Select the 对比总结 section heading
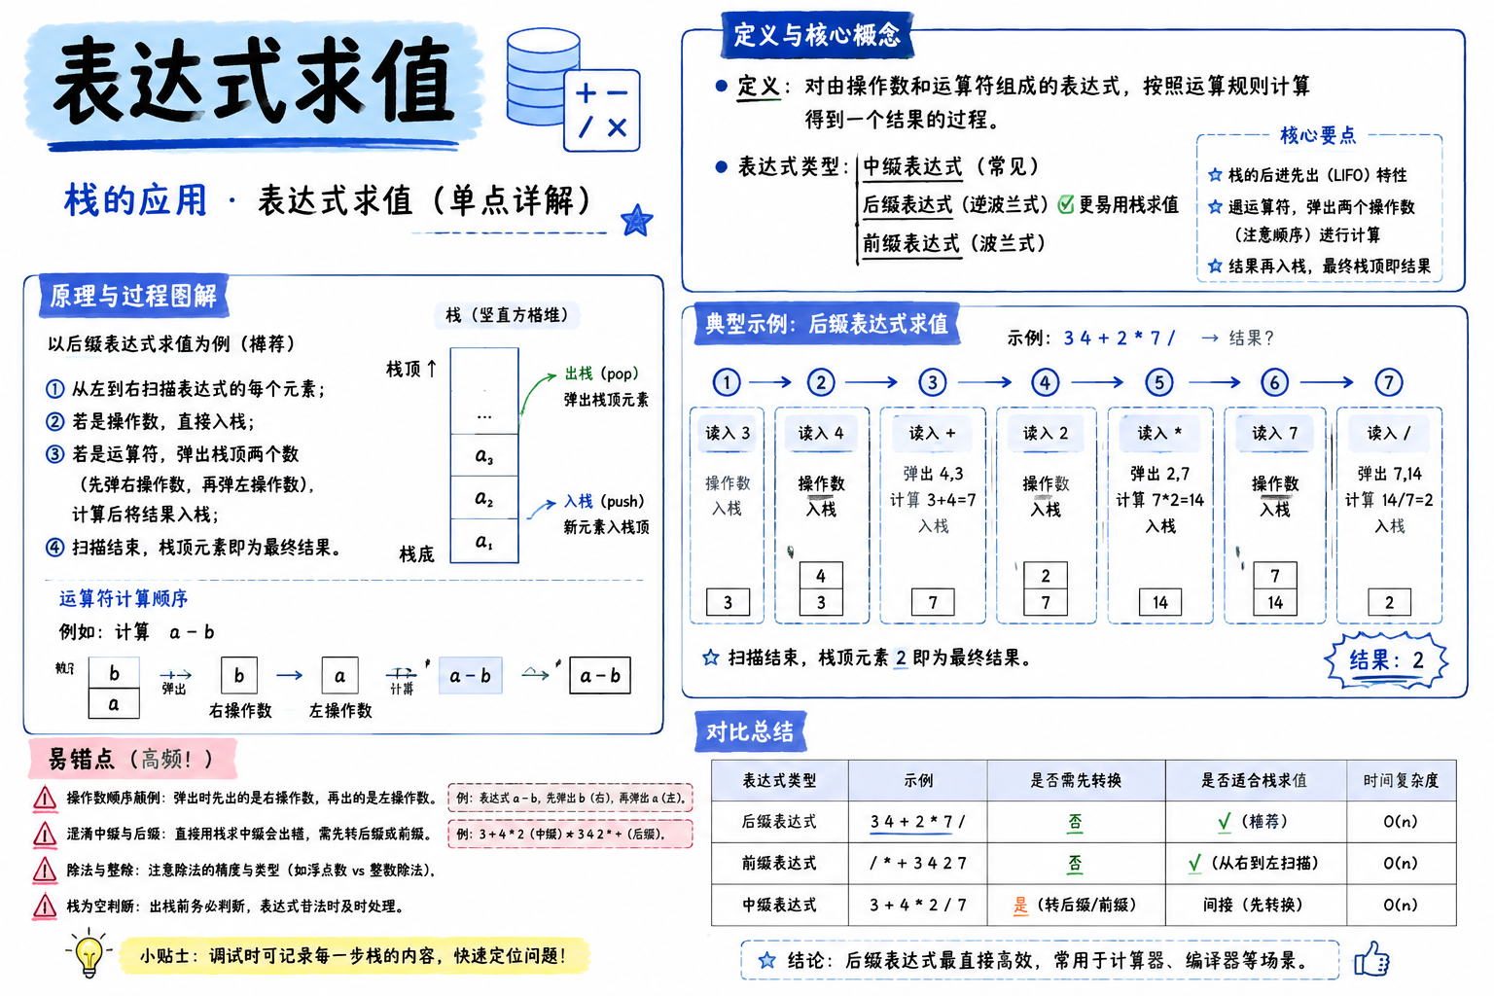 click(750, 731)
